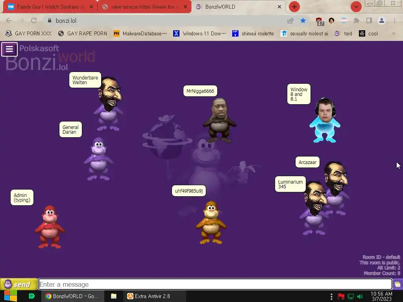Share this page using the share icon
The height and width of the screenshot is (302, 403).
290,20
